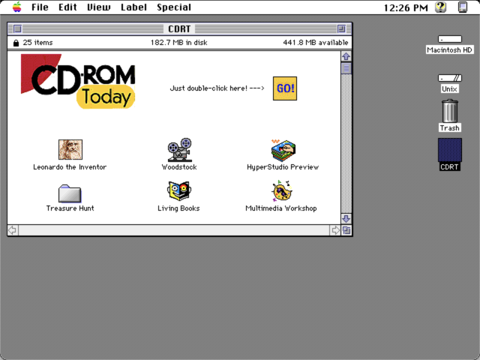This screenshot has width=480, height=360.
Task: Click the '441.8 MB available' text
Action: tap(316, 43)
